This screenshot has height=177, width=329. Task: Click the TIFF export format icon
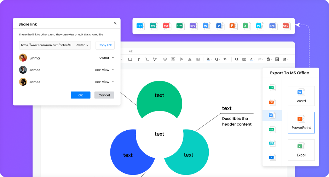[x=140, y=26]
